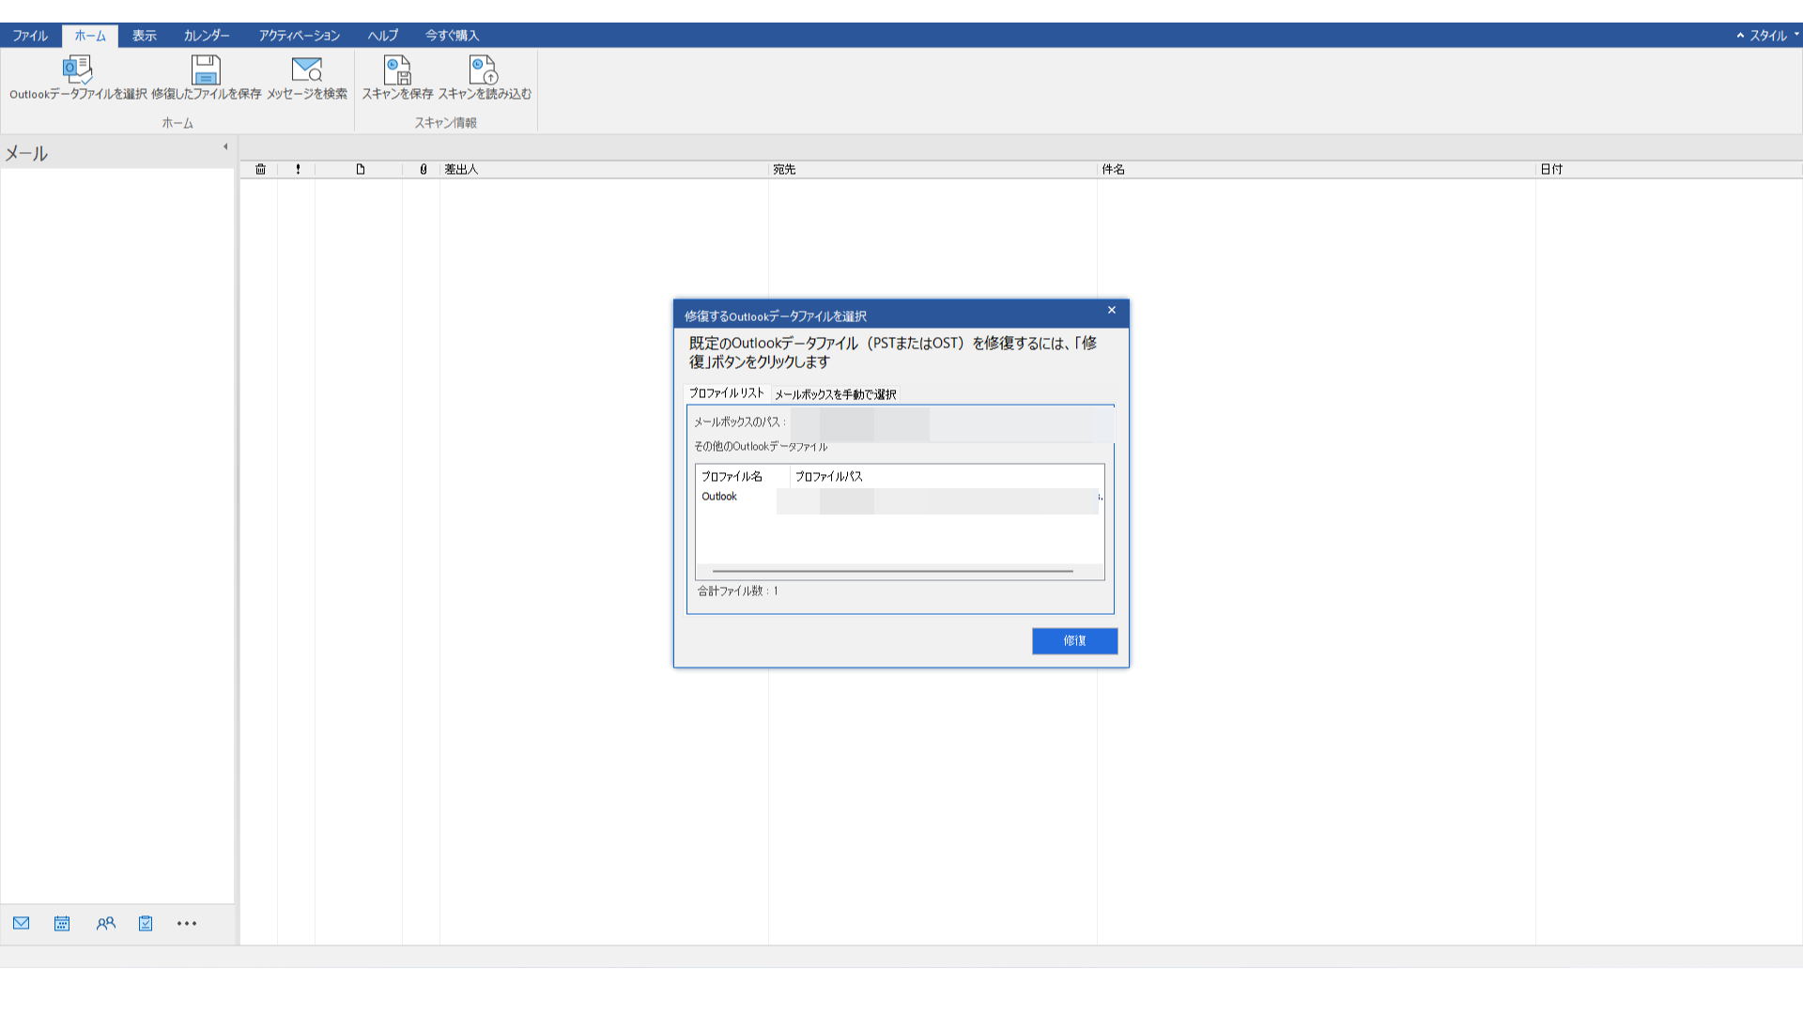Switch to the 表示 ribbon tab

point(144,36)
